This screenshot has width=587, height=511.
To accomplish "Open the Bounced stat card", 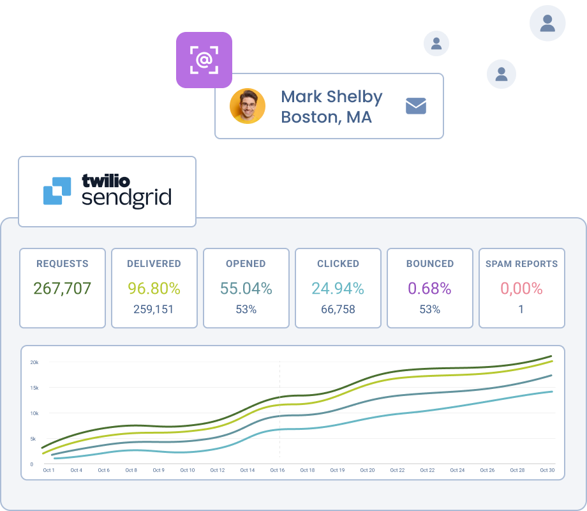I will tap(429, 287).
